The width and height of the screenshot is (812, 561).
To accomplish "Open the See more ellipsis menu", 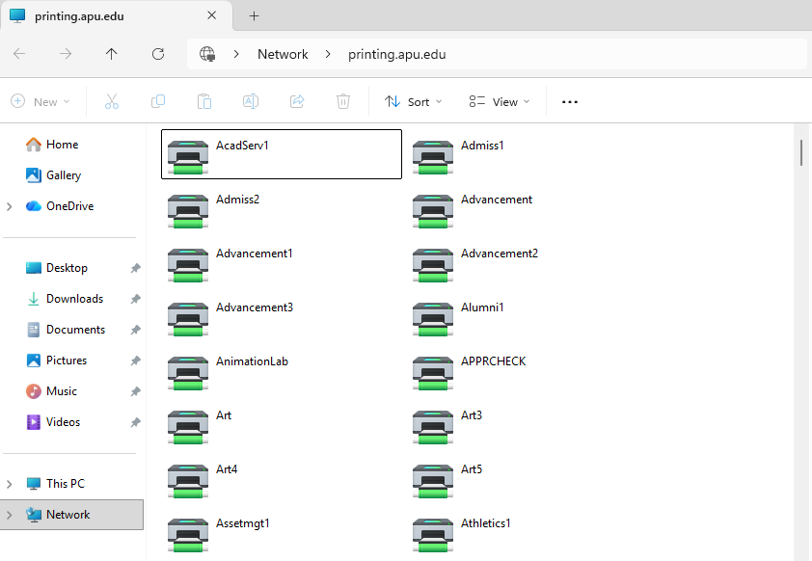I will pyautogui.click(x=570, y=102).
